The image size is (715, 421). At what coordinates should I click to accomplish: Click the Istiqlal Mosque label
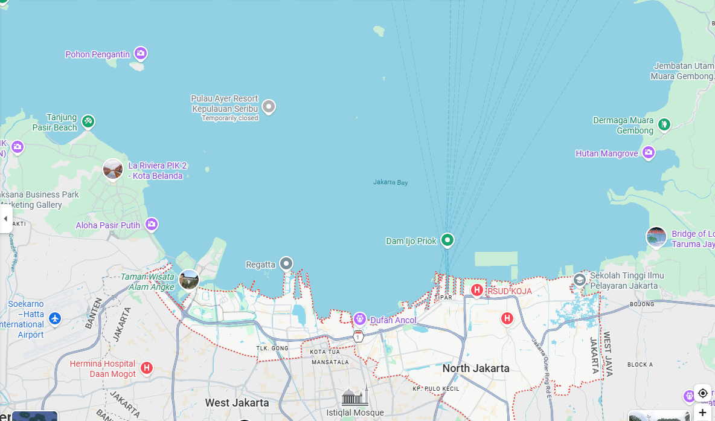(x=354, y=413)
